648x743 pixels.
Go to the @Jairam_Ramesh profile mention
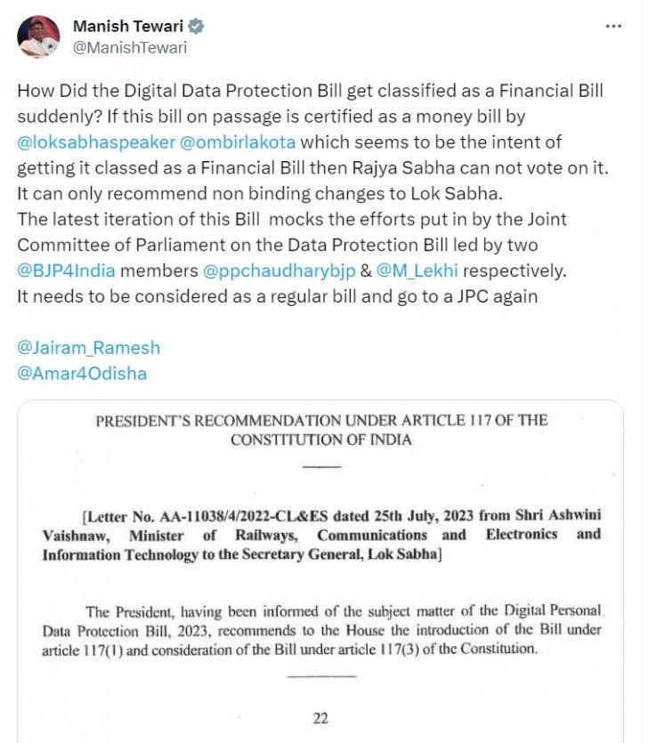click(89, 348)
